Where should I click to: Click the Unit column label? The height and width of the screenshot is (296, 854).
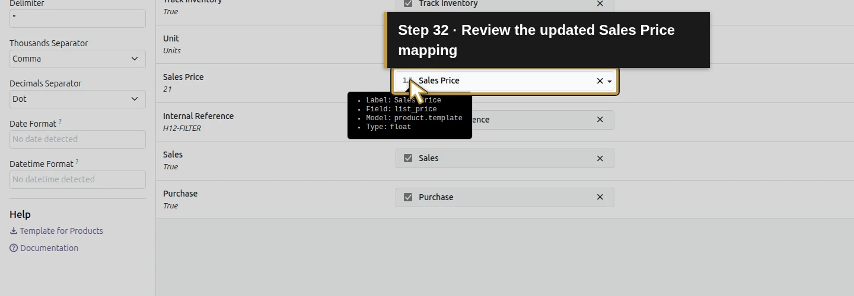click(171, 38)
